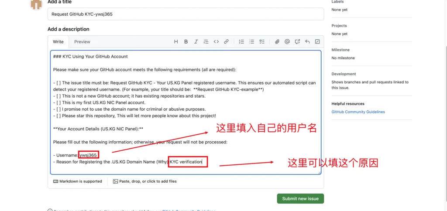Open saved replies
447x211 pixels.
click(x=307, y=42)
